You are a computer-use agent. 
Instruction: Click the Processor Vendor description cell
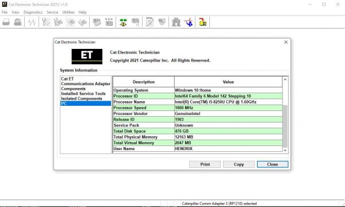[144, 114]
